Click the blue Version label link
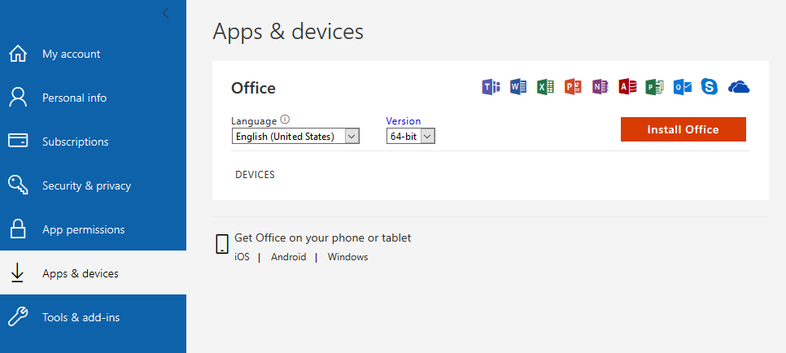The image size is (786, 353). click(403, 121)
